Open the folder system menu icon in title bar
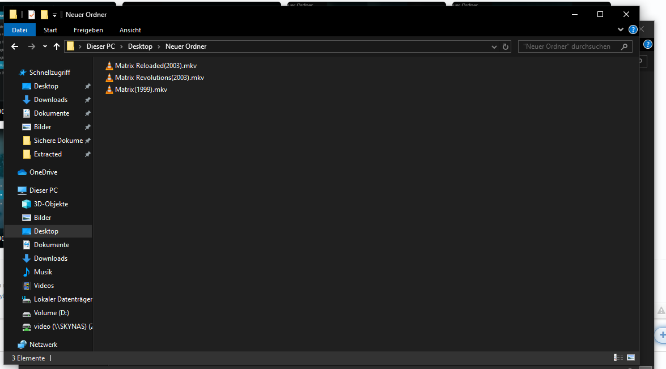This screenshot has height=369, width=666. (13, 14)
